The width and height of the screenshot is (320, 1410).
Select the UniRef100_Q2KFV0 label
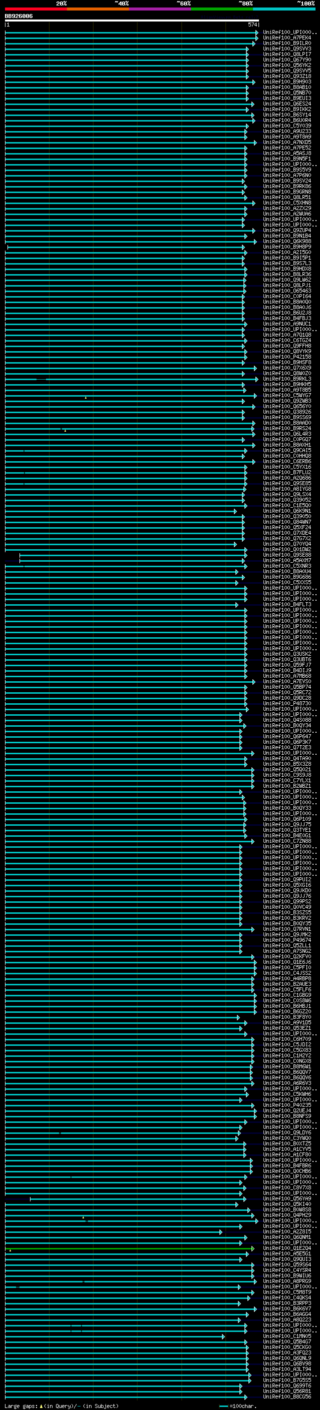(x=286, y=957)
